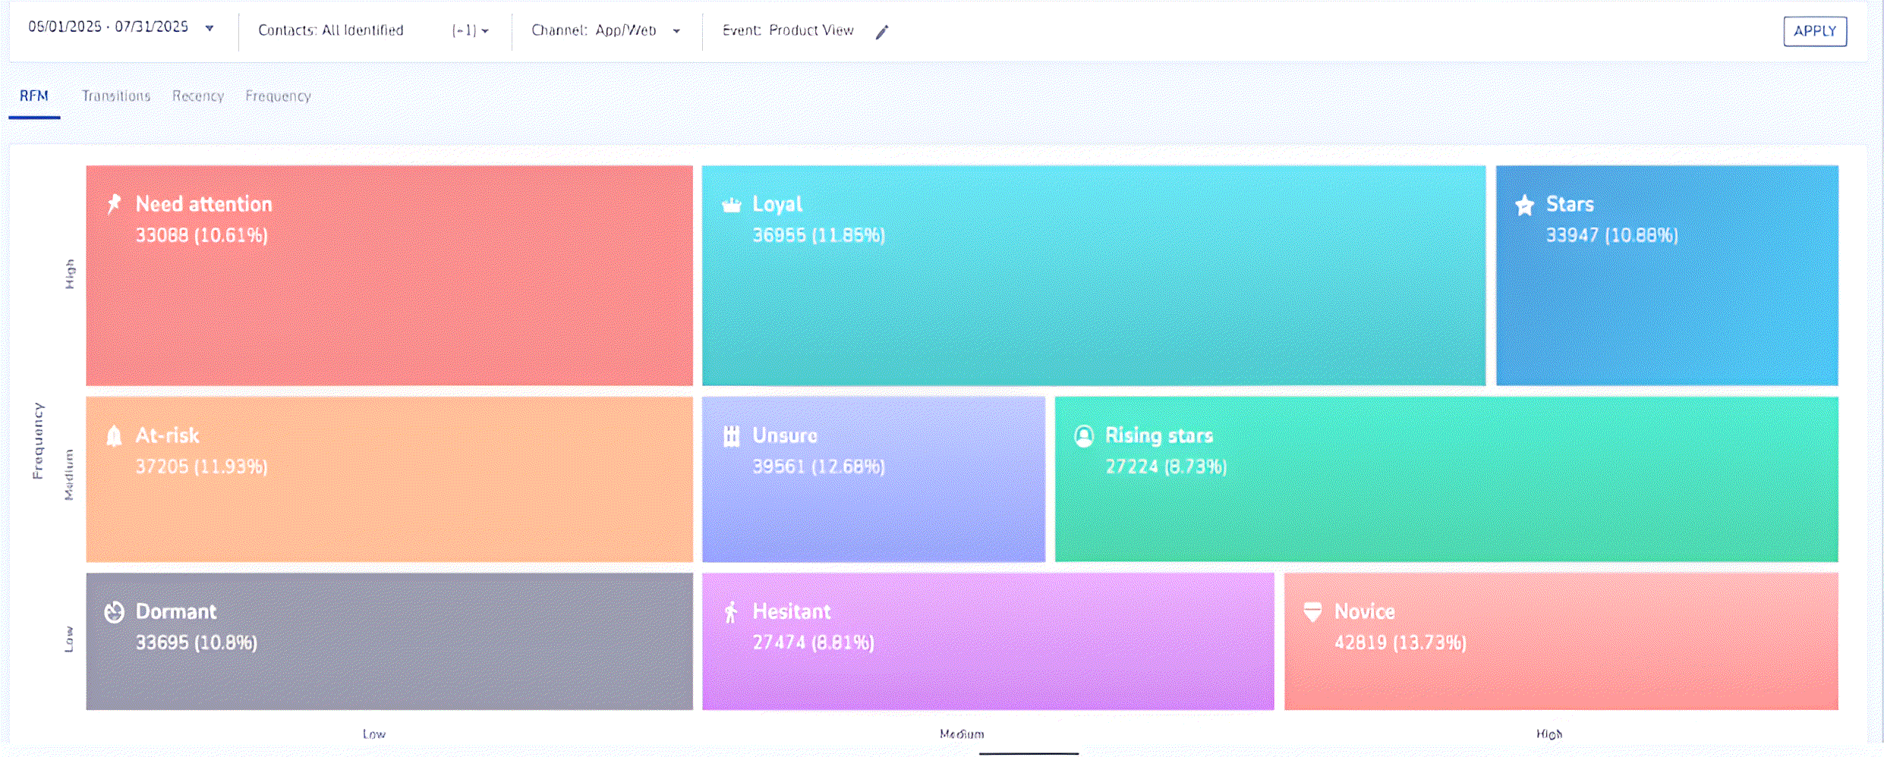This screenshot has height=757, width=1884.
Task: Expand the Contacts filter dropdown
Action: point(484,31)
